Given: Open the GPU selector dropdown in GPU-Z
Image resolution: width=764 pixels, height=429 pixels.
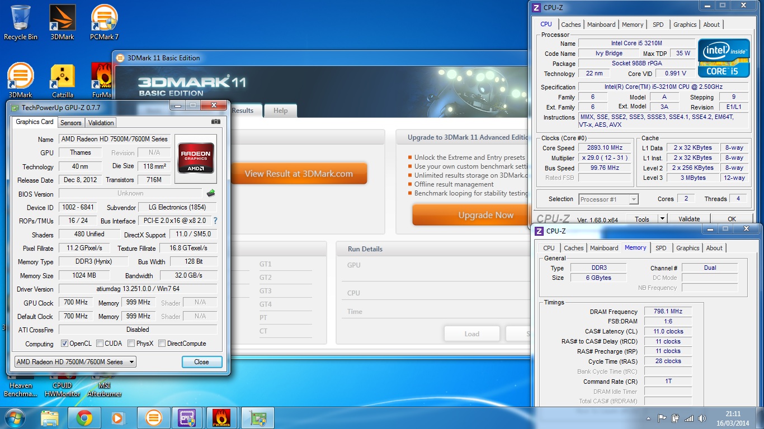Looking at the screenshot, I should [75, 361].
